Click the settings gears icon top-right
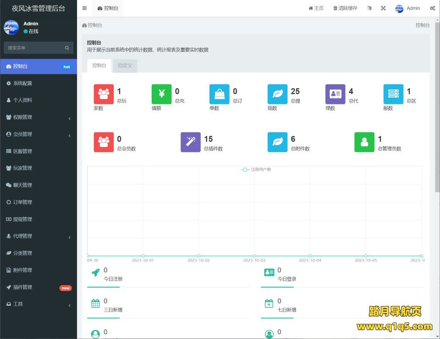The image size is (440, 339). (432, 8)
